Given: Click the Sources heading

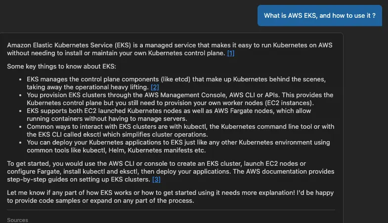Looking at the screenshot, I should tap(18, 220).
